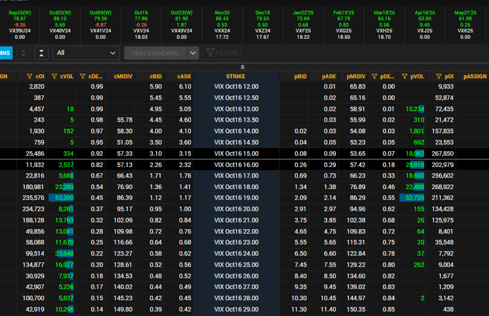This screenshot has width=489, height=316.
Task: Sort by the cASK column header
Action: 184,76
